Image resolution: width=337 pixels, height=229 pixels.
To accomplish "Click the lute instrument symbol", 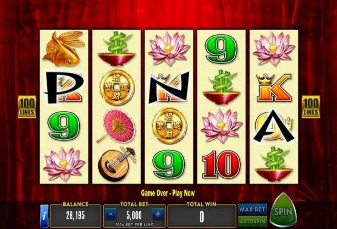I will coord(116,164).
